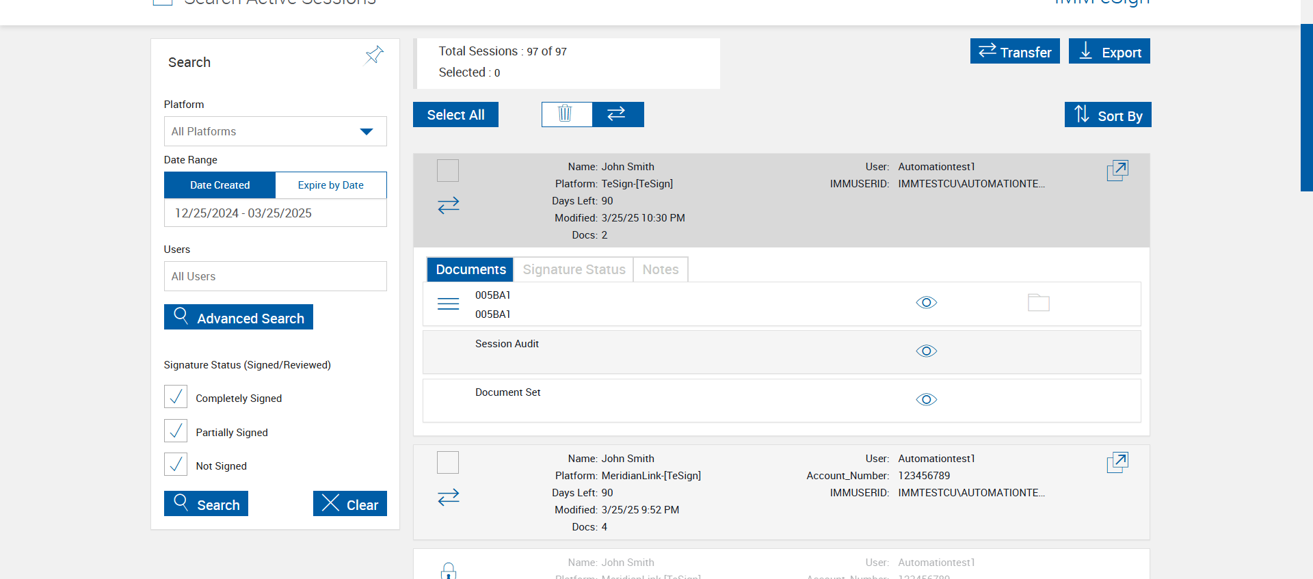Click platform value MeridianLink-[TeSign] in second session
Screen dimensions: 1313x579
click(x=651, y=476)
